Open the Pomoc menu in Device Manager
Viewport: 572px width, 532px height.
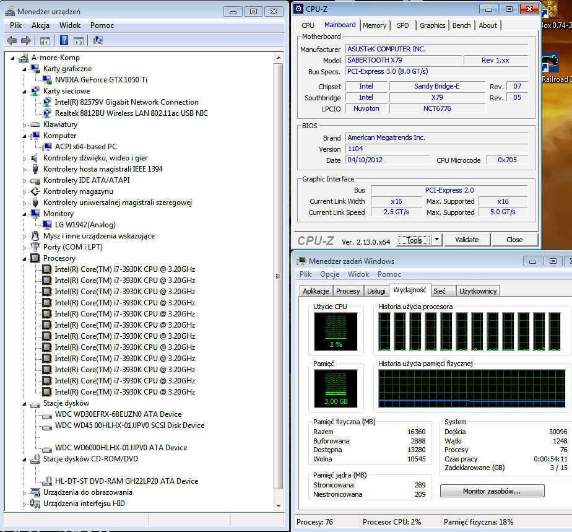(x=102, y=25)
